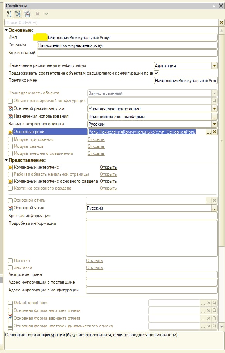Open Модуль сеанса link
This screenshot has height=353, width=225.
(x=96, y=147)
